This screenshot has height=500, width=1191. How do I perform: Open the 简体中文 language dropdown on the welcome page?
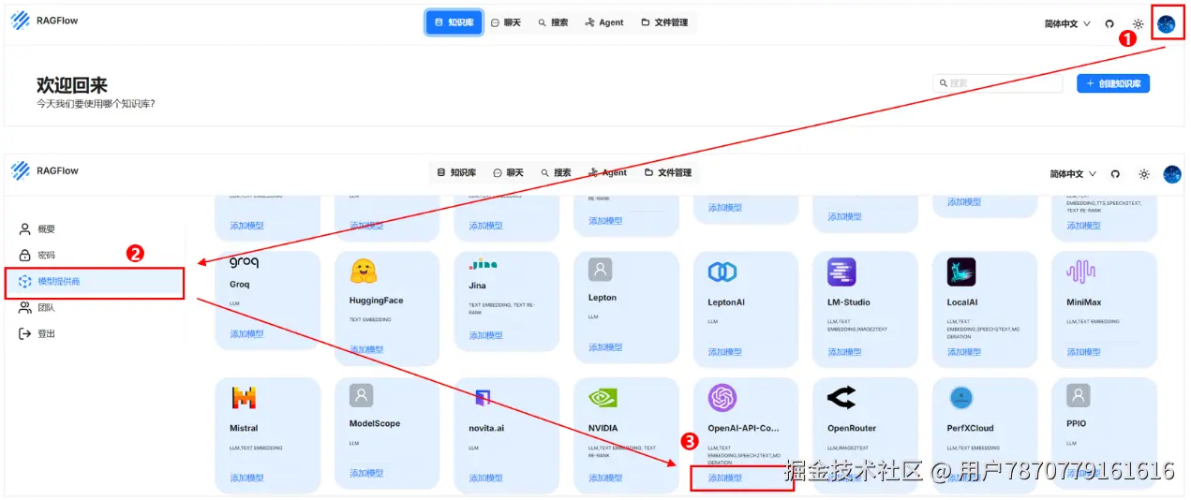[x=1067, y=23]
